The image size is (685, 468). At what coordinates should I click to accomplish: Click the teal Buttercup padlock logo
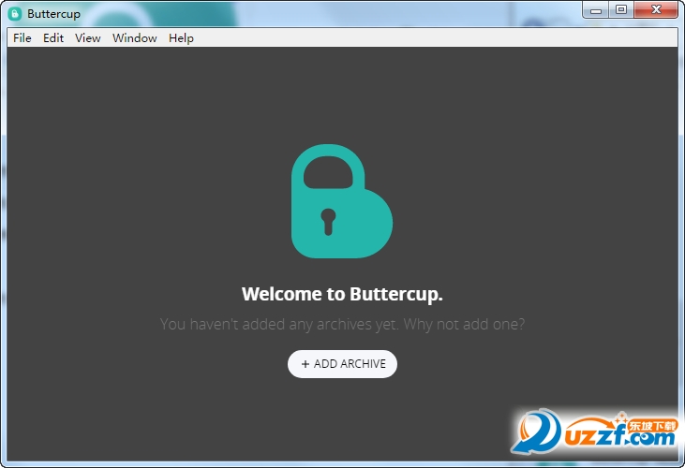342,201
